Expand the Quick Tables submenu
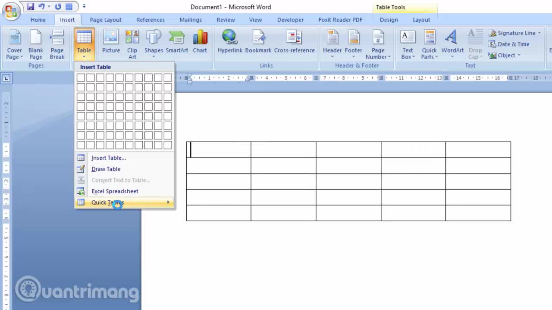552x310 pixels. pos(125,202)
